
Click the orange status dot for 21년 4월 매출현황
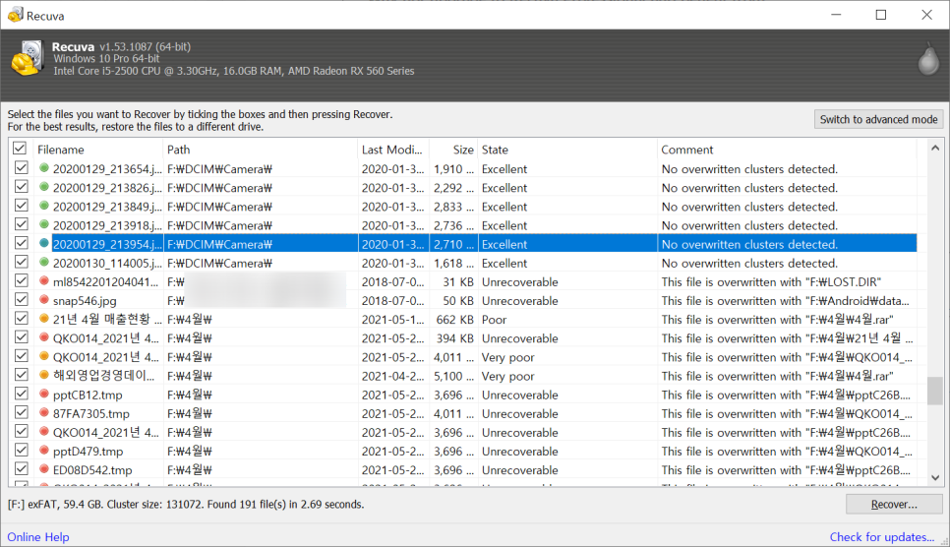[x=43, y=319]
